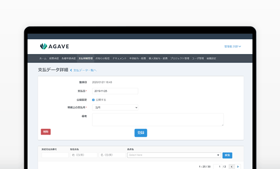
Task: Open the ドキュメント menu item
Action: coord(119,58)
